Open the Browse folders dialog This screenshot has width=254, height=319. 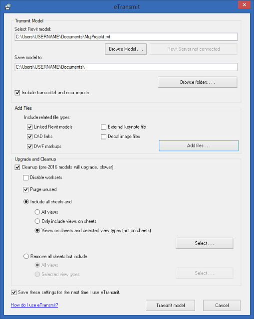tap(198, 82)
